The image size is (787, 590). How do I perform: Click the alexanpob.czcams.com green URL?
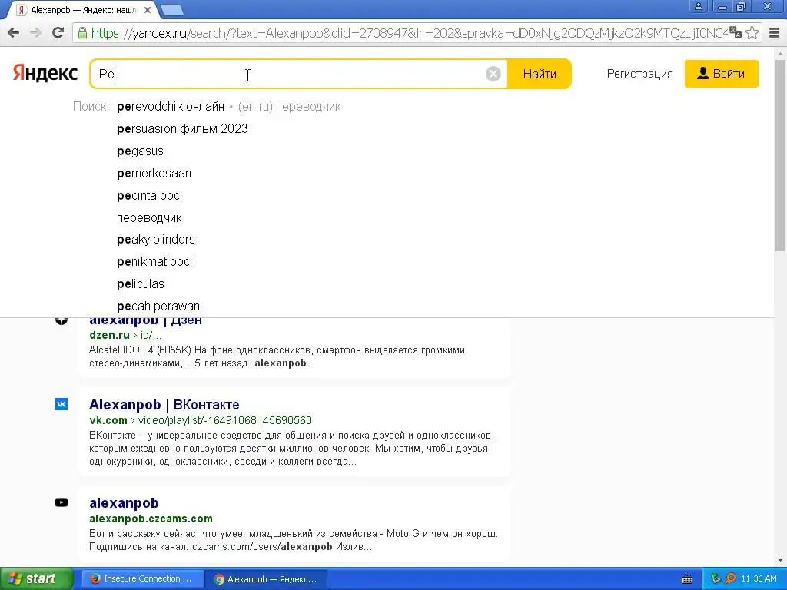click(151, 519)
